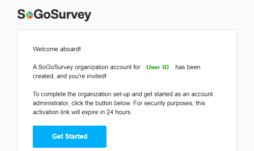Click the '24 hours' expiry text
This screenshot has width=254, height=151.
[119, 112]
